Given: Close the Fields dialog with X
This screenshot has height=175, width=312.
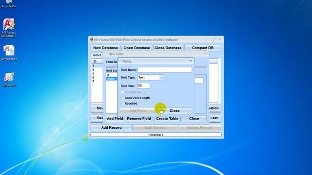Looking at the screenshot, I should pyautogui.click(x=191, y=61).
